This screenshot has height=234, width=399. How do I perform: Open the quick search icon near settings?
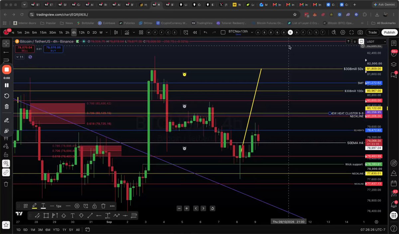(334, 32)
